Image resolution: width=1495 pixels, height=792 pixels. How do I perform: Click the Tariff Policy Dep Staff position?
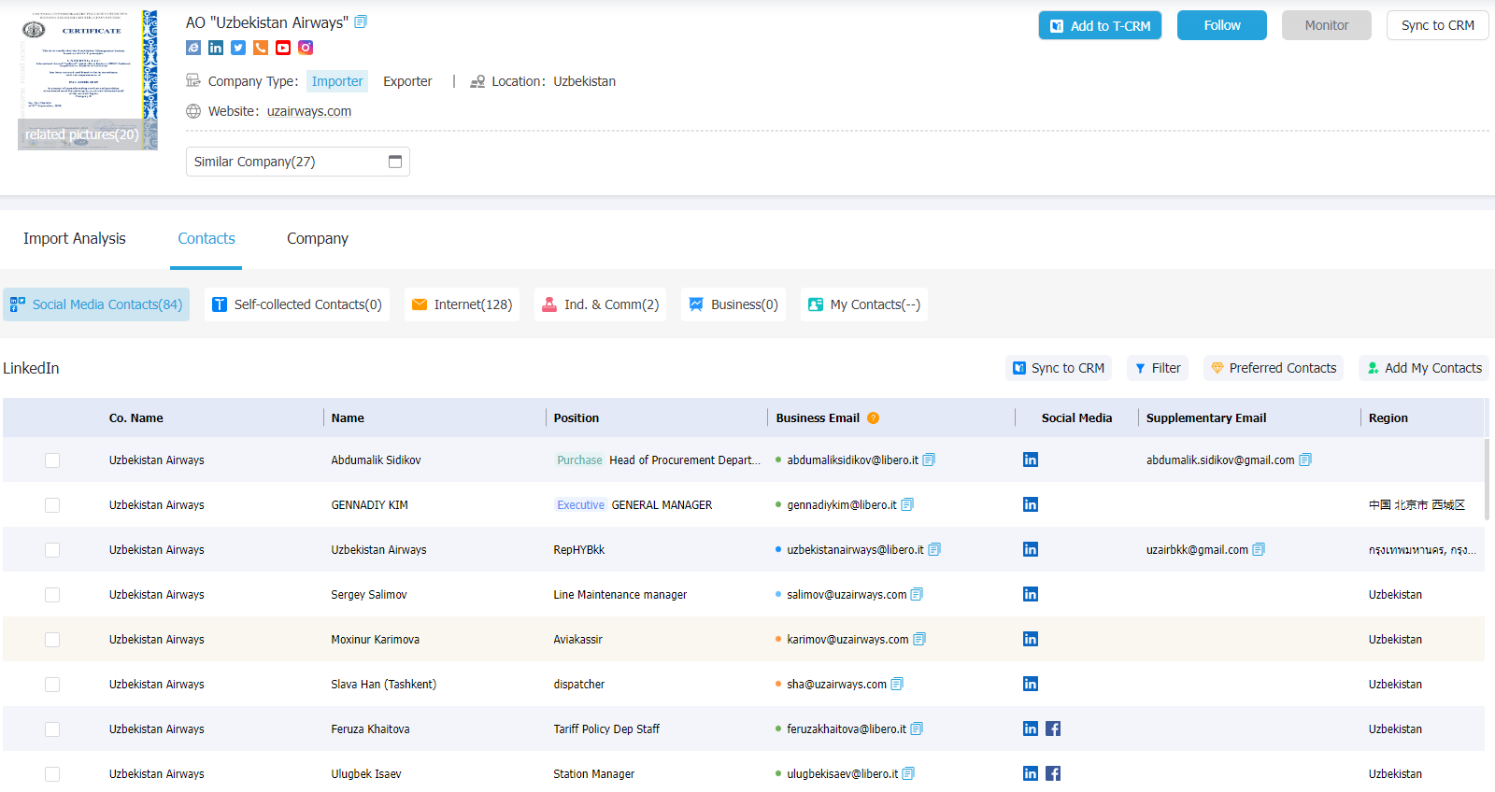click(606, 729)
